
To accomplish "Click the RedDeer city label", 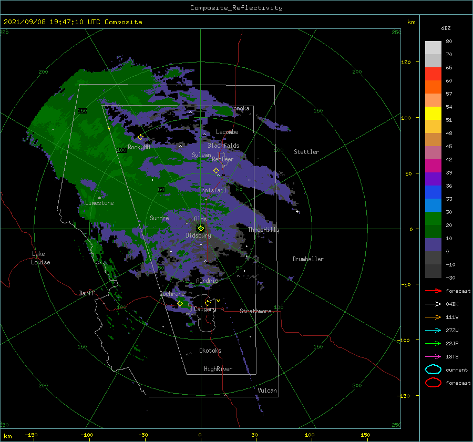I will pyautogui.click(x=223, y=159).
